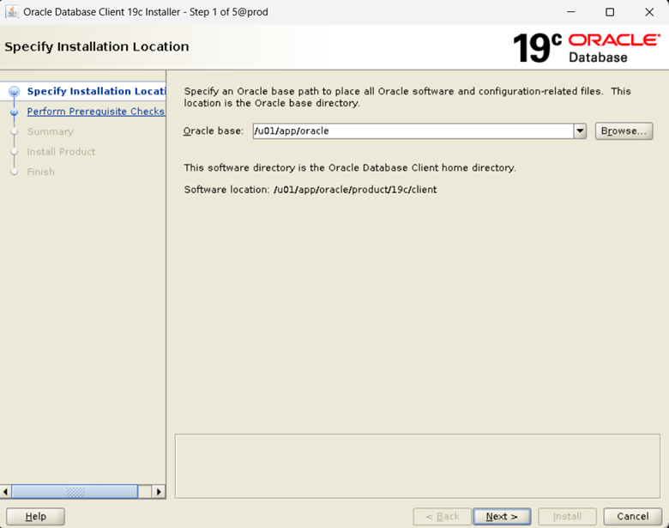Click the empty message pane at bottom
Viewport: 669px width, 528px height.
418,466
